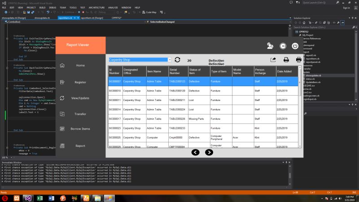Image resolution: width=359 pixels, height=202 pixels.
Task: Click Search Solution Explorer input field
Action: [323, 27]
